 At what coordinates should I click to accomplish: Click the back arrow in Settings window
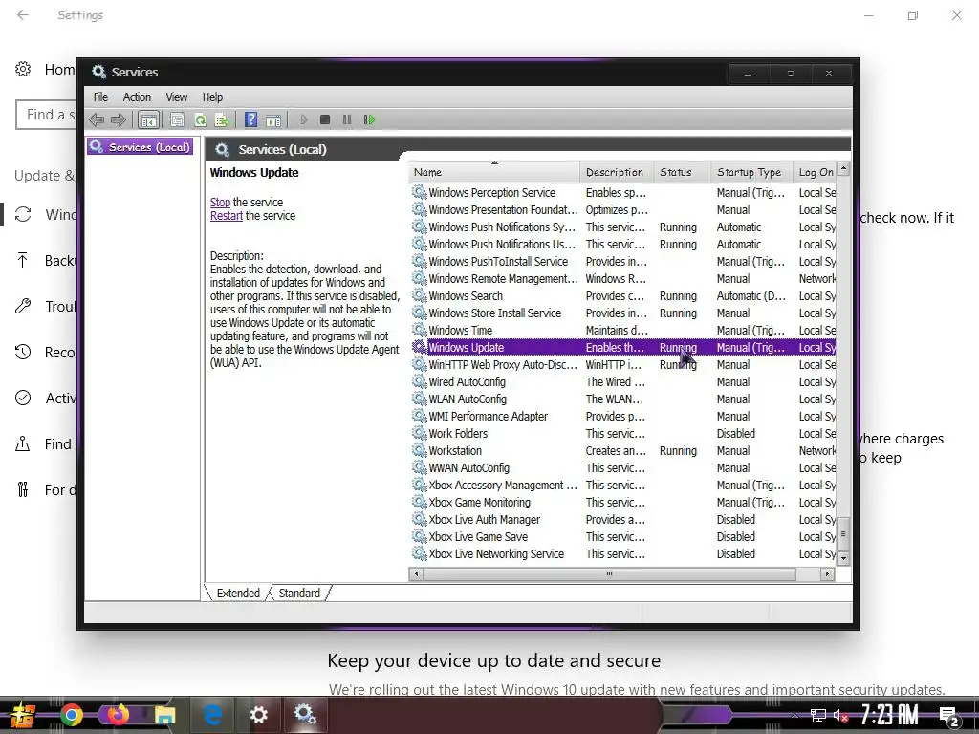(23, 15)
